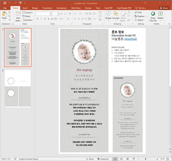Open the Slide Show tab
The image size is (172, 161).
(x=76, y=8)
